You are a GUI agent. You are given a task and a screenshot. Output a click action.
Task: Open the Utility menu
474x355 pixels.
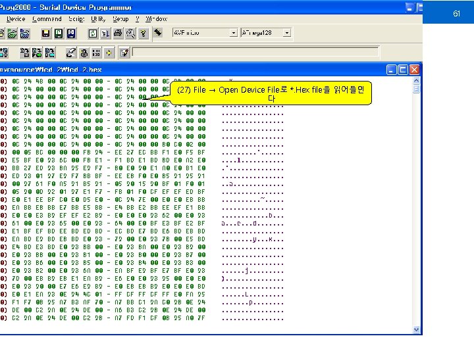(x=98, y=19)
